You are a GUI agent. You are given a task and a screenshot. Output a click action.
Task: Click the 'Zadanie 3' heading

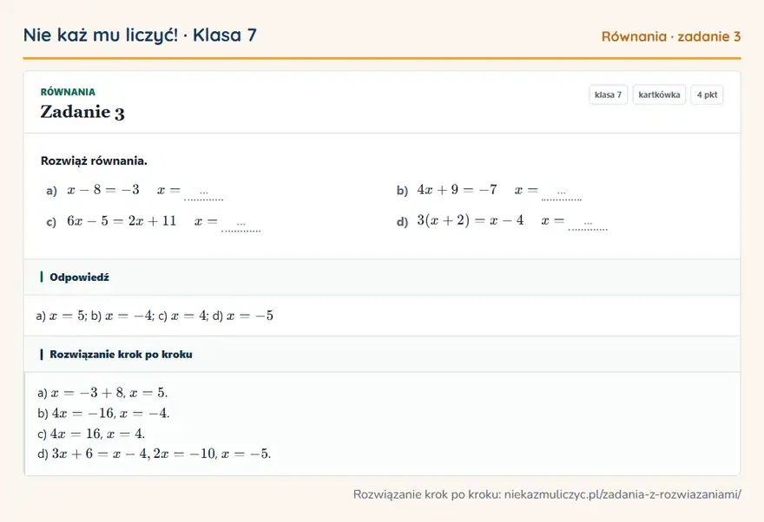point(82,112)
